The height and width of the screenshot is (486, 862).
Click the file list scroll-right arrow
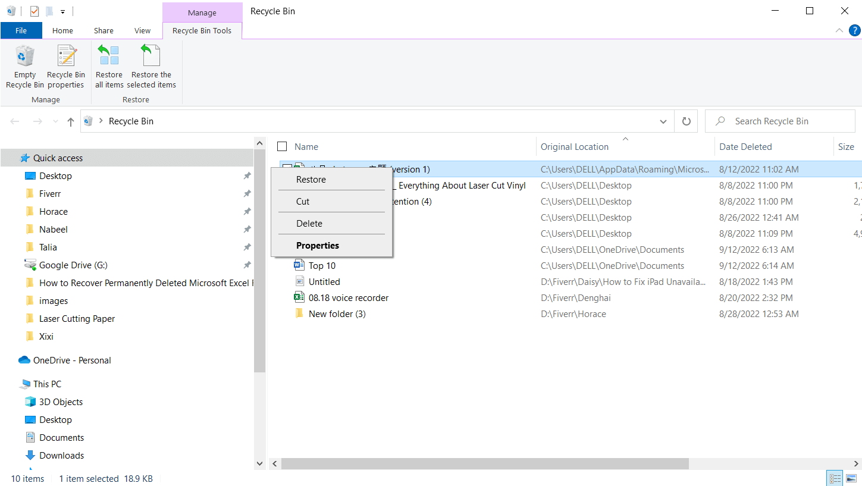(857, 463)
